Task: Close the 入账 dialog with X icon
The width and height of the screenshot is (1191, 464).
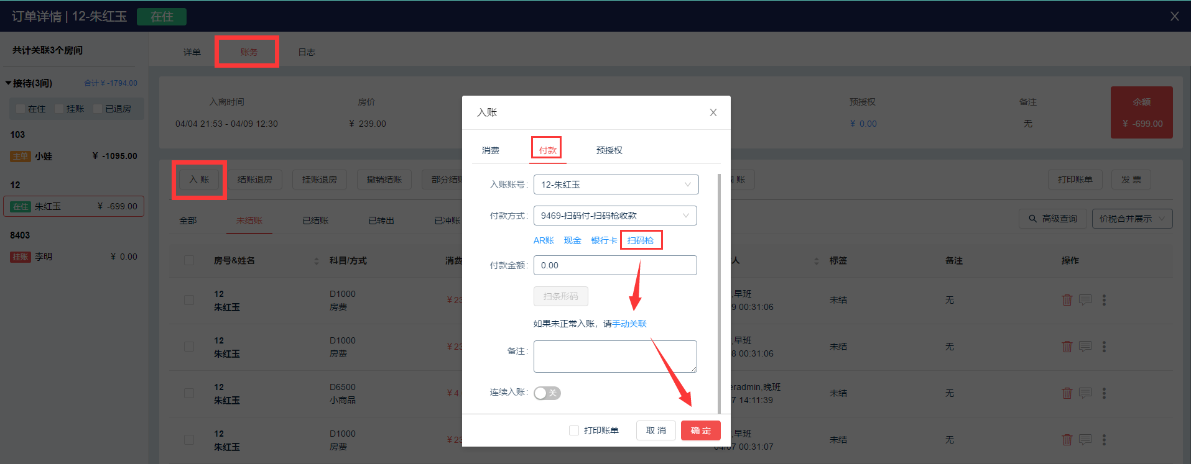Action: [x=713, y=112]
